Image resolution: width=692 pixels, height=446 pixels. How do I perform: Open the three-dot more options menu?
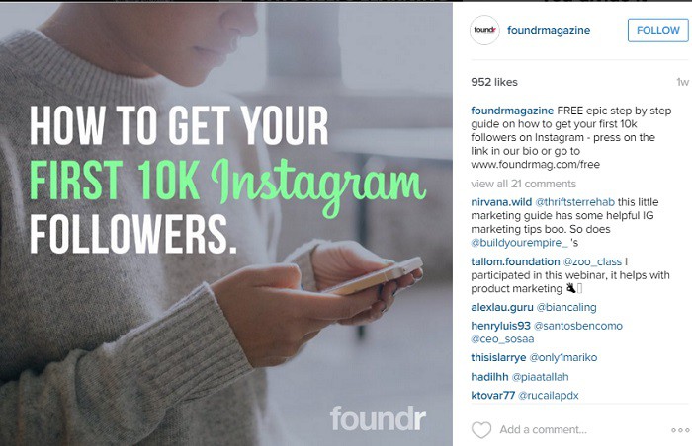tap(680, 430)
